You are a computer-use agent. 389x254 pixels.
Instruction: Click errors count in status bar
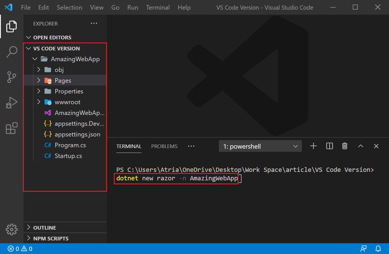point(13,249)
